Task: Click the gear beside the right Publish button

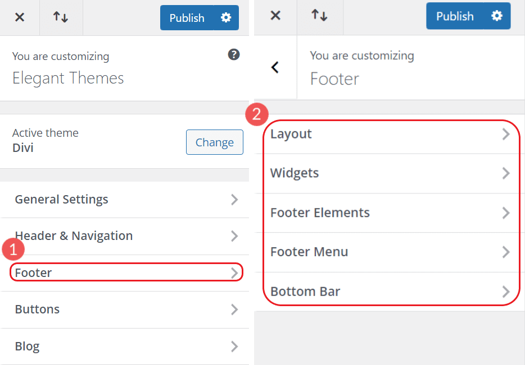Action: point(495,16)
